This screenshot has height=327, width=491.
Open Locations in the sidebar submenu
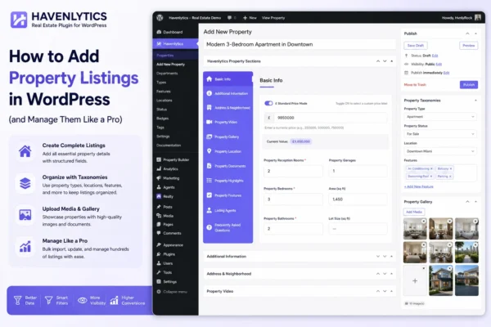(164, 101)
